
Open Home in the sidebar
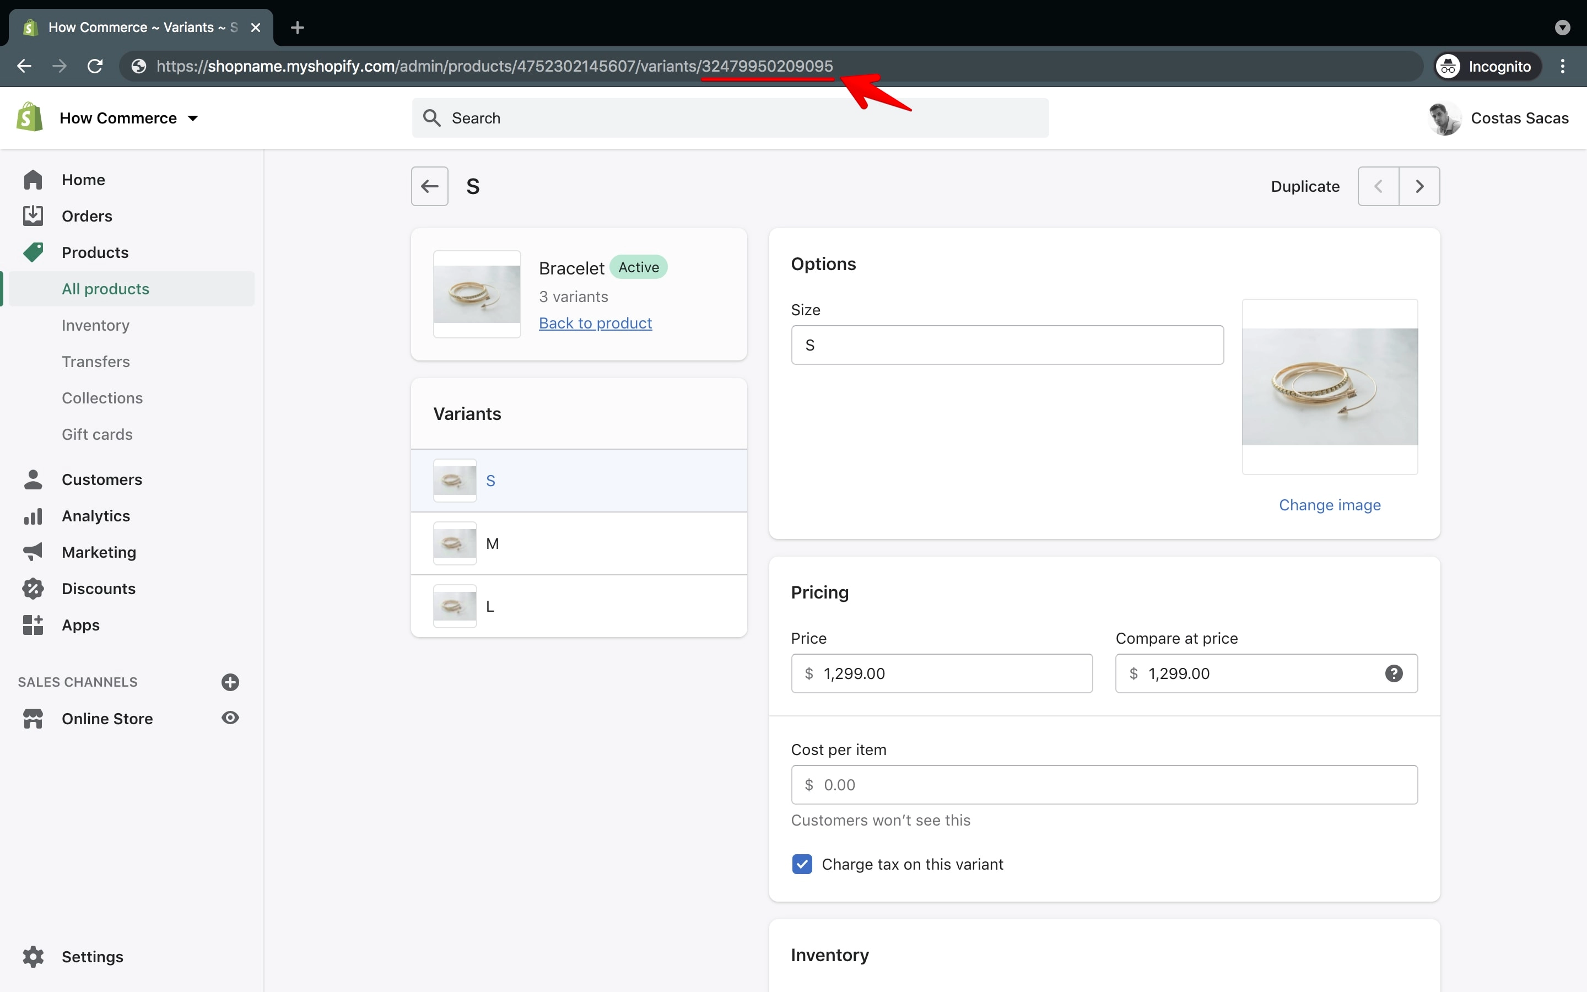tap(83, 180)
